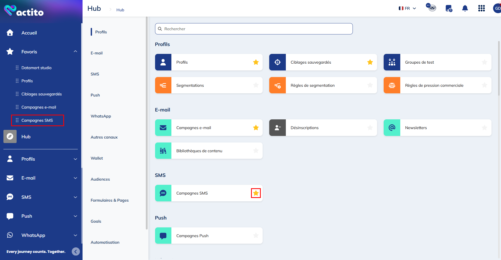Select Formulaires & Pages in Hub categories
This screenshot has height=260, width=501.
110,200
